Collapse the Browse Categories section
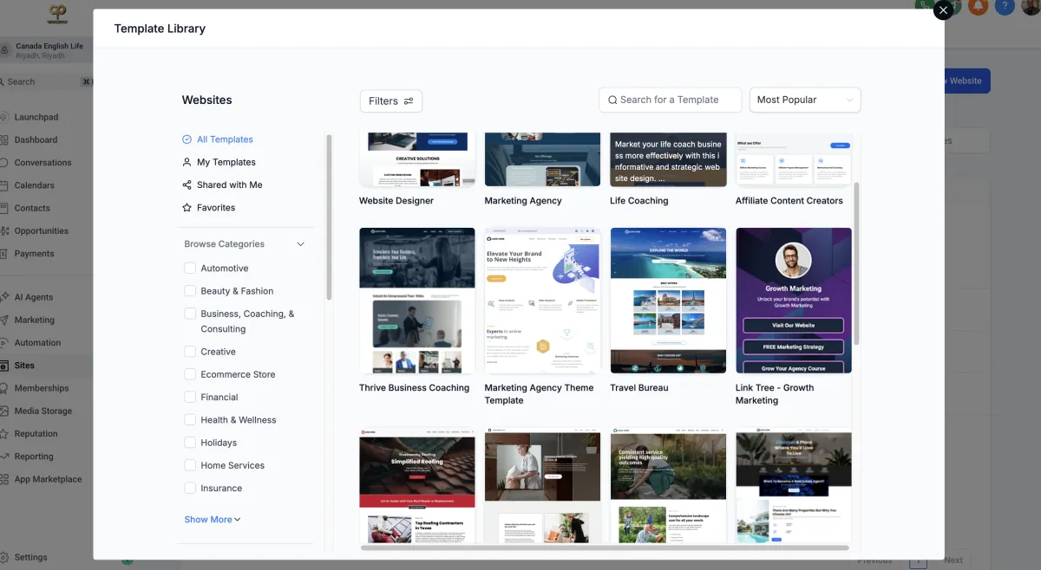1041x570 pixels. (300, 244)
